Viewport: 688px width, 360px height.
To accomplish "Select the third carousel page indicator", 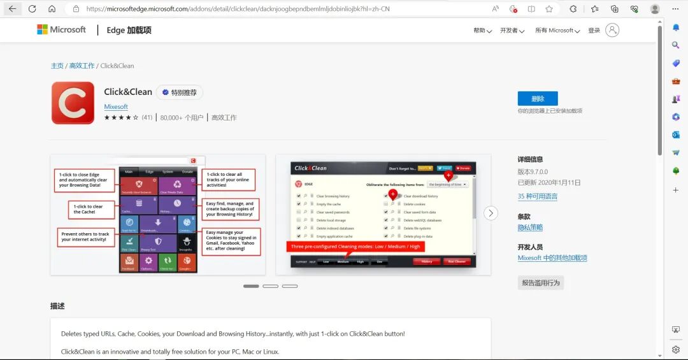I will tap(290, 286).
